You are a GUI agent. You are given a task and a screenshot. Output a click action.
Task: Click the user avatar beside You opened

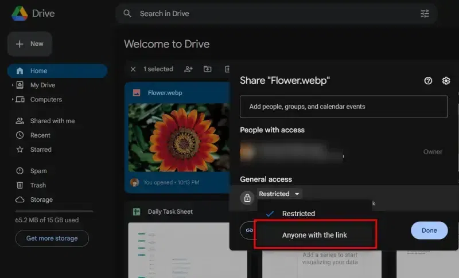(x=134, y=182)
